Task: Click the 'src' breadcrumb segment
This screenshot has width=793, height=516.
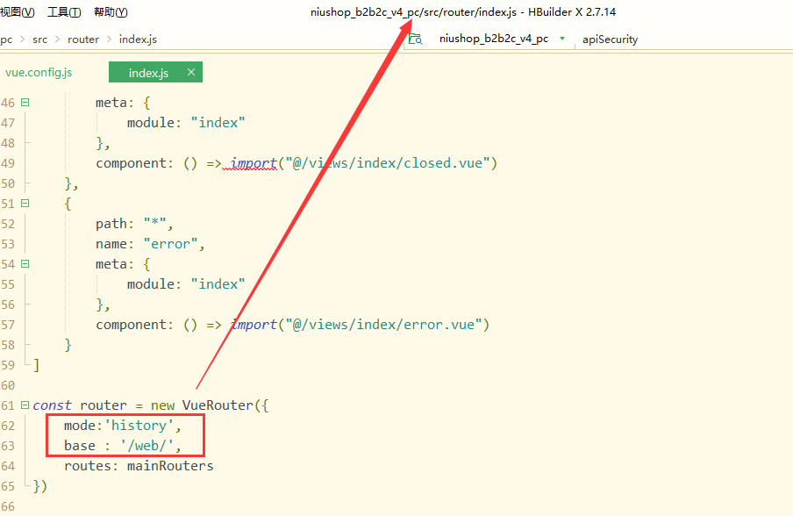Action: [40, 39]
